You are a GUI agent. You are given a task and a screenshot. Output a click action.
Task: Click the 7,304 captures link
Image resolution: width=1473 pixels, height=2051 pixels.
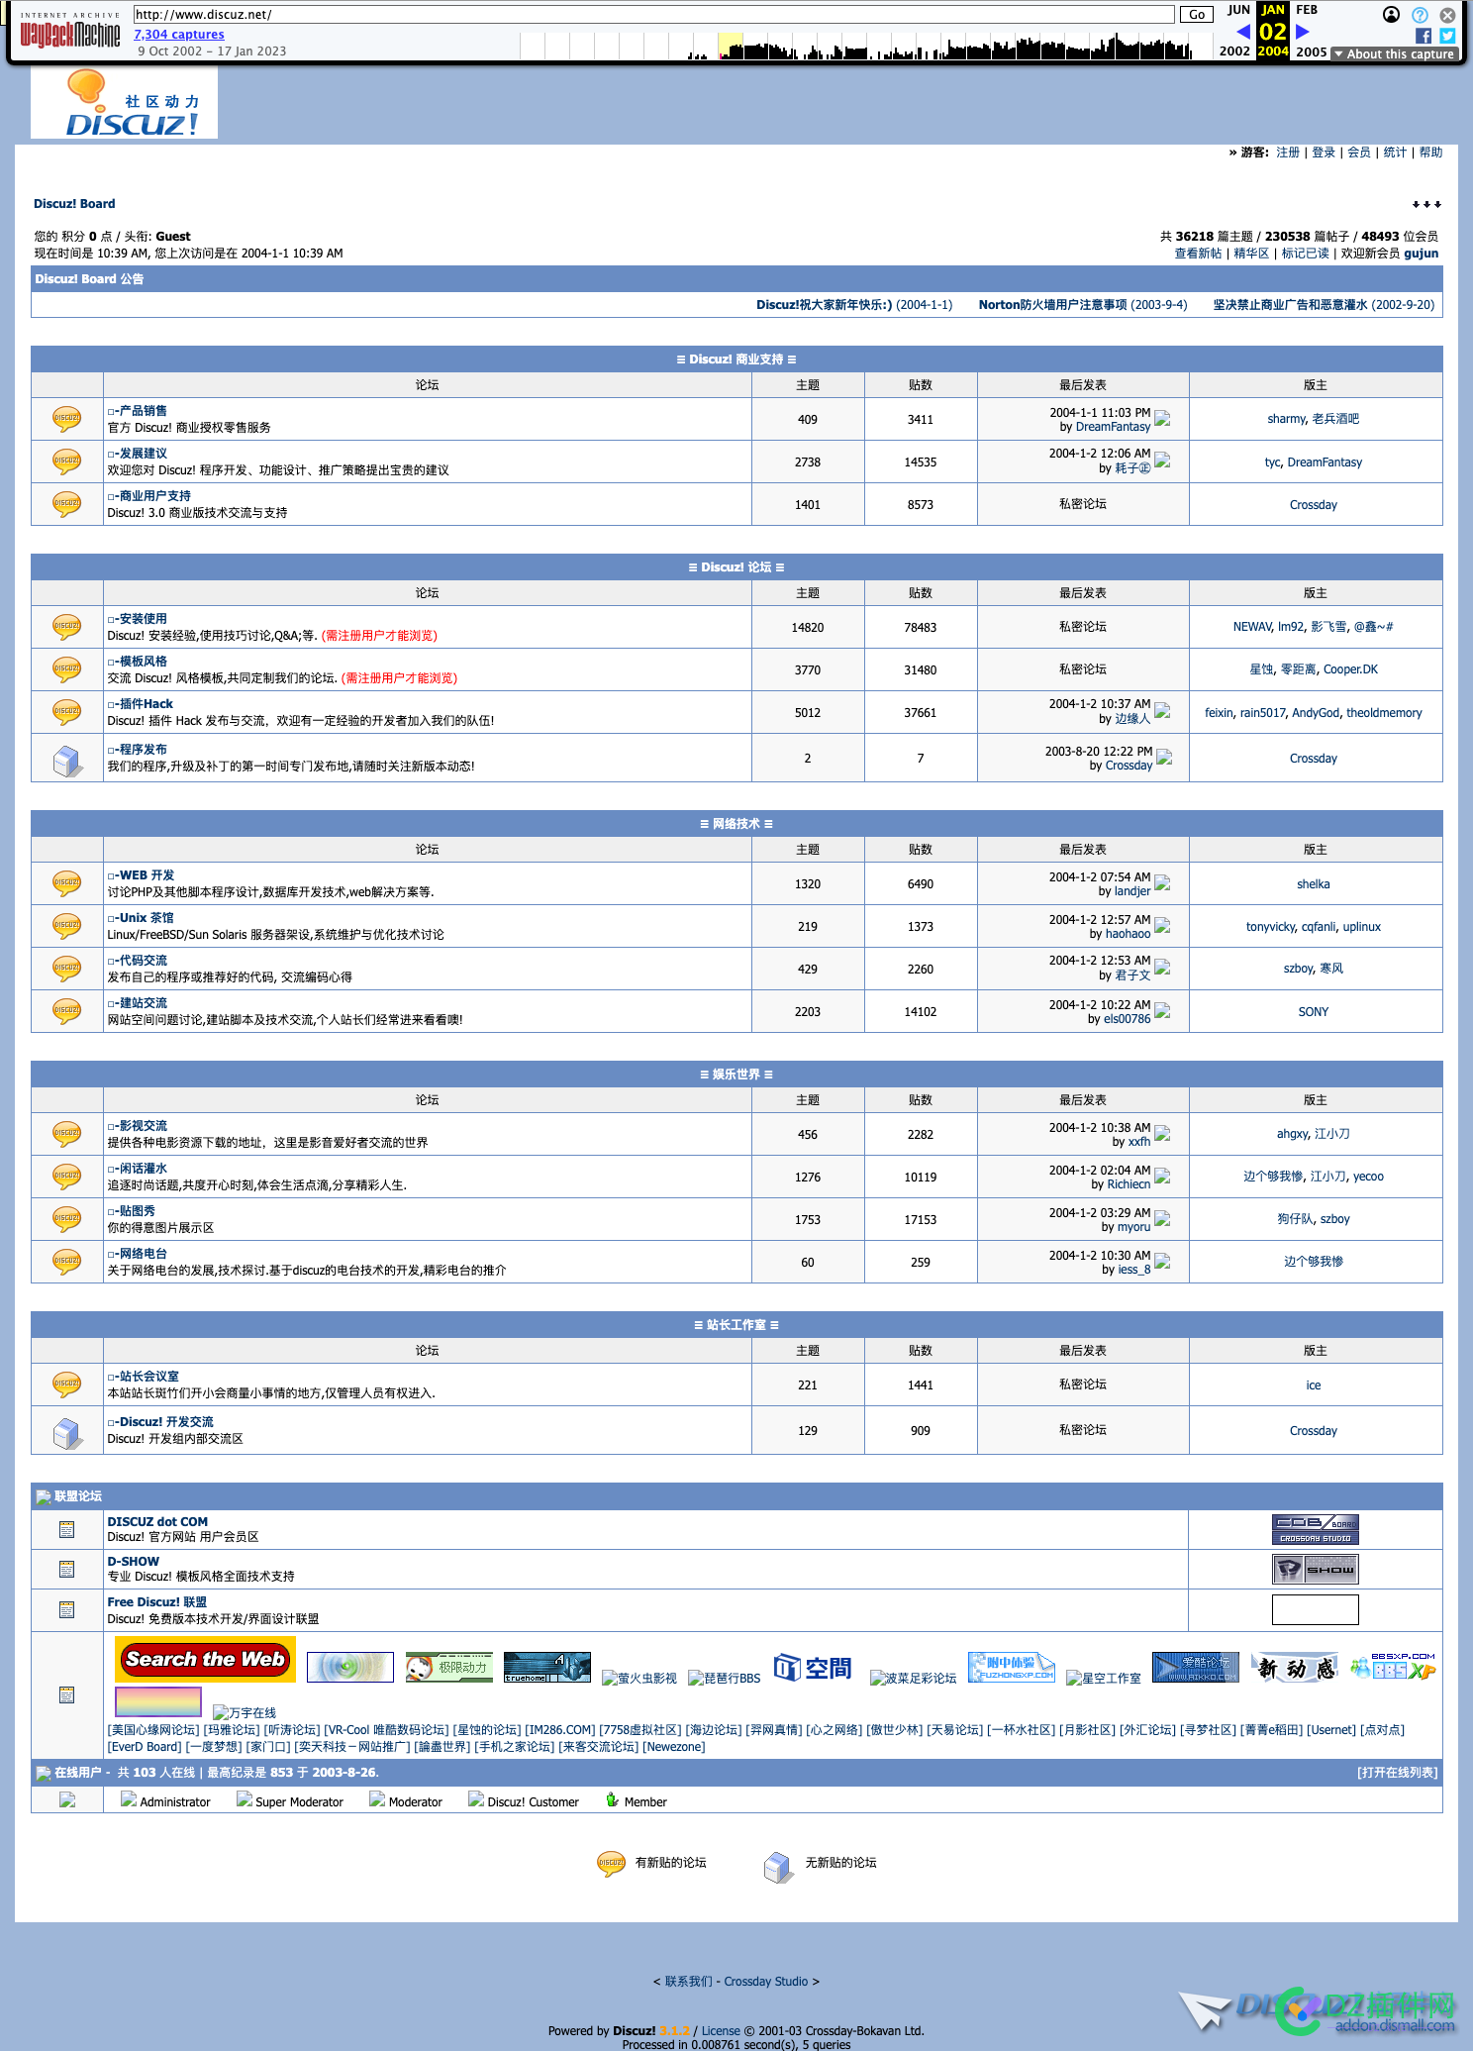point(179,35)
